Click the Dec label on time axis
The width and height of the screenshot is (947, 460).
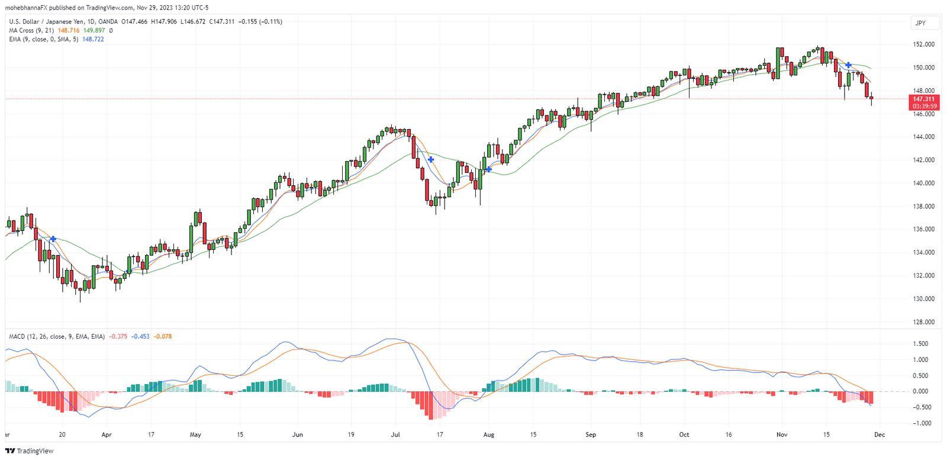click(880, 435)
